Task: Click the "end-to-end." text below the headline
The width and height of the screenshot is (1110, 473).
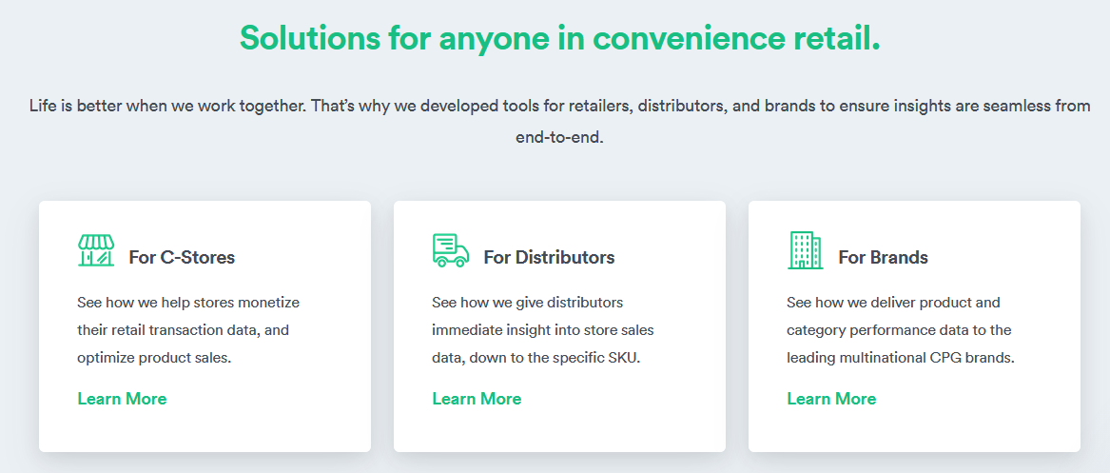Action: pos(559,137)
